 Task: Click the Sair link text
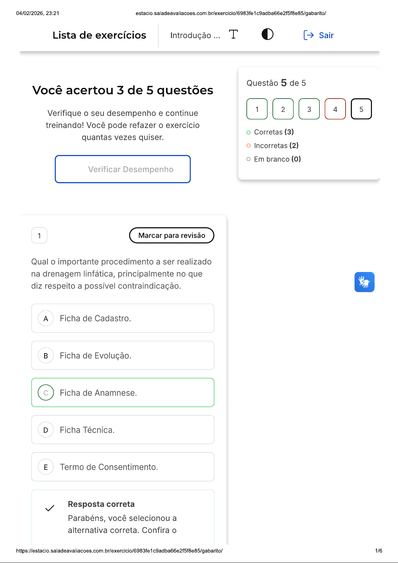[326, 35]
